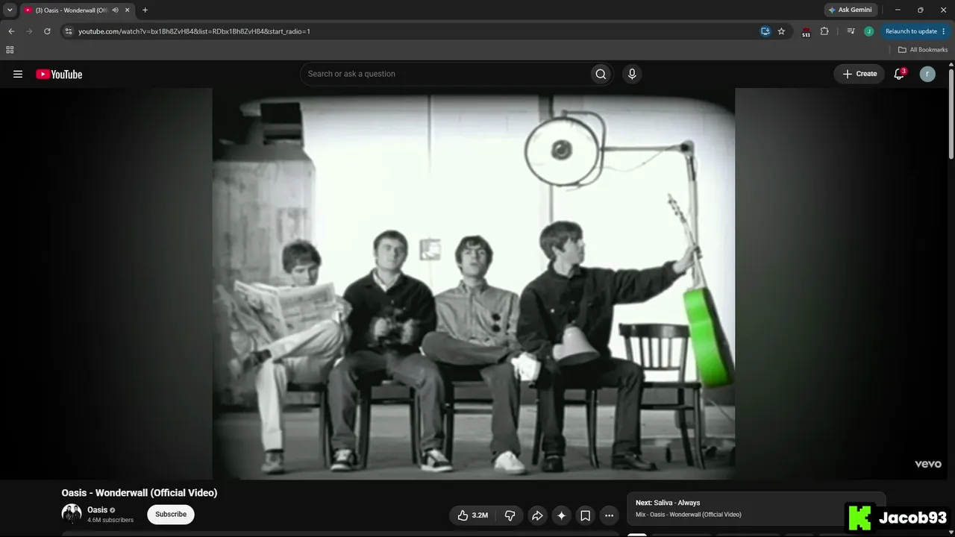This screenshot has height=537, width=955.
Task: Subscribe to the Oasis channel
Action: (x=171, y=515)
